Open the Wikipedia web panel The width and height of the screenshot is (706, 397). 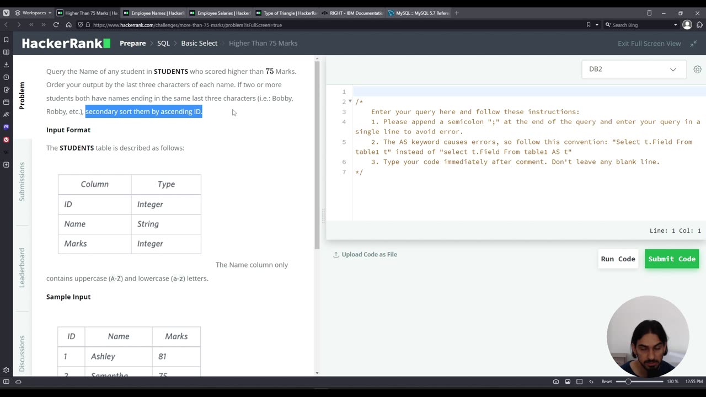pyautogui.click(x=6, y=152)
